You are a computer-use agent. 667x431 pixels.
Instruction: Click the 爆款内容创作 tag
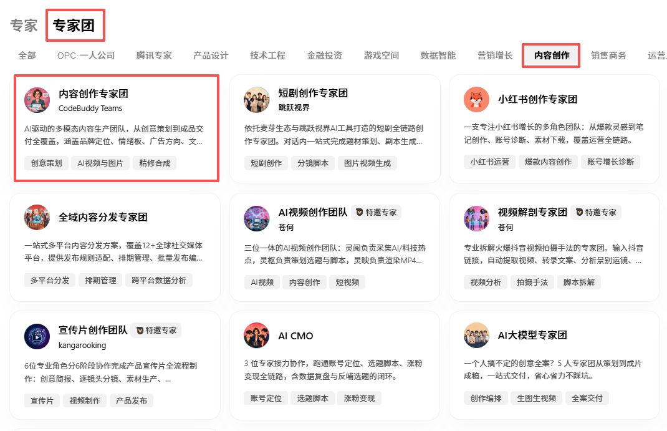pyautogui.click(x=549, y=162)
